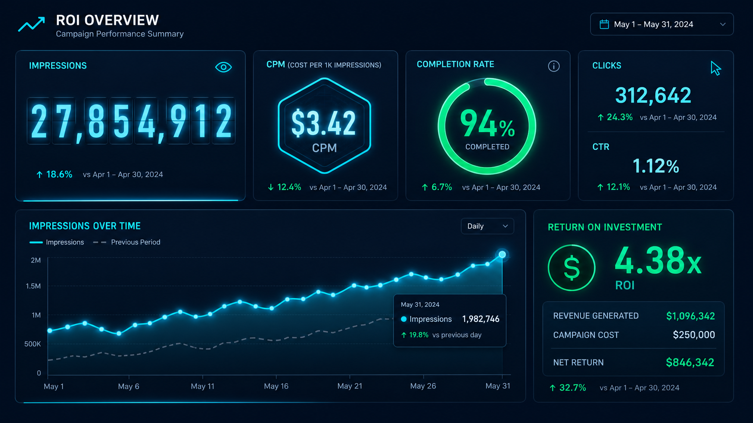Click the tooltip impressions value 1,982,746

(481, 319)
